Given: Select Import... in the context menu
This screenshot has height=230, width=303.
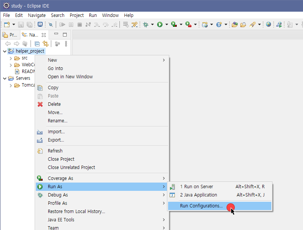Looking at the screenshot, I should coord(102,132).
